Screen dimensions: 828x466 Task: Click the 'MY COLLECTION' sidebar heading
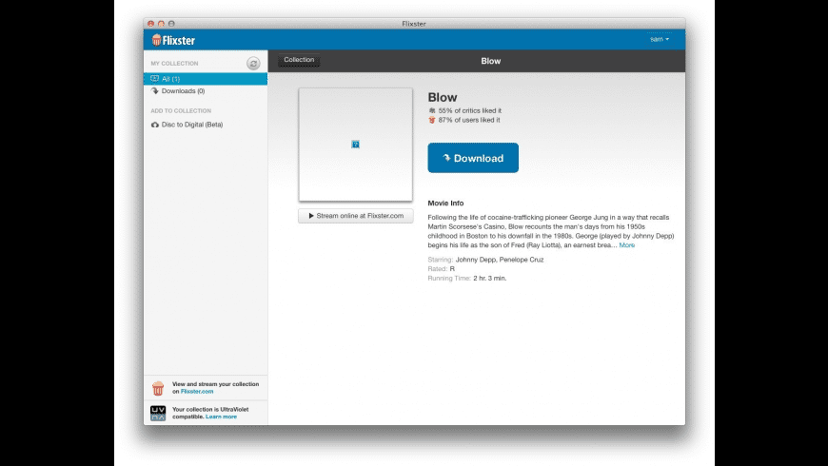tap(175, 64)
